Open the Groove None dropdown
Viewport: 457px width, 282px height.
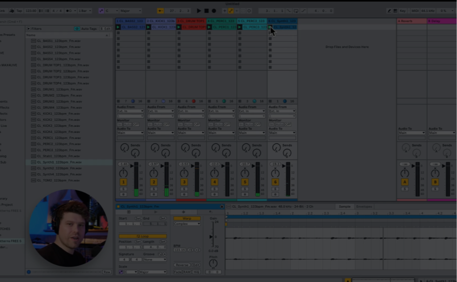pos(155,259)
